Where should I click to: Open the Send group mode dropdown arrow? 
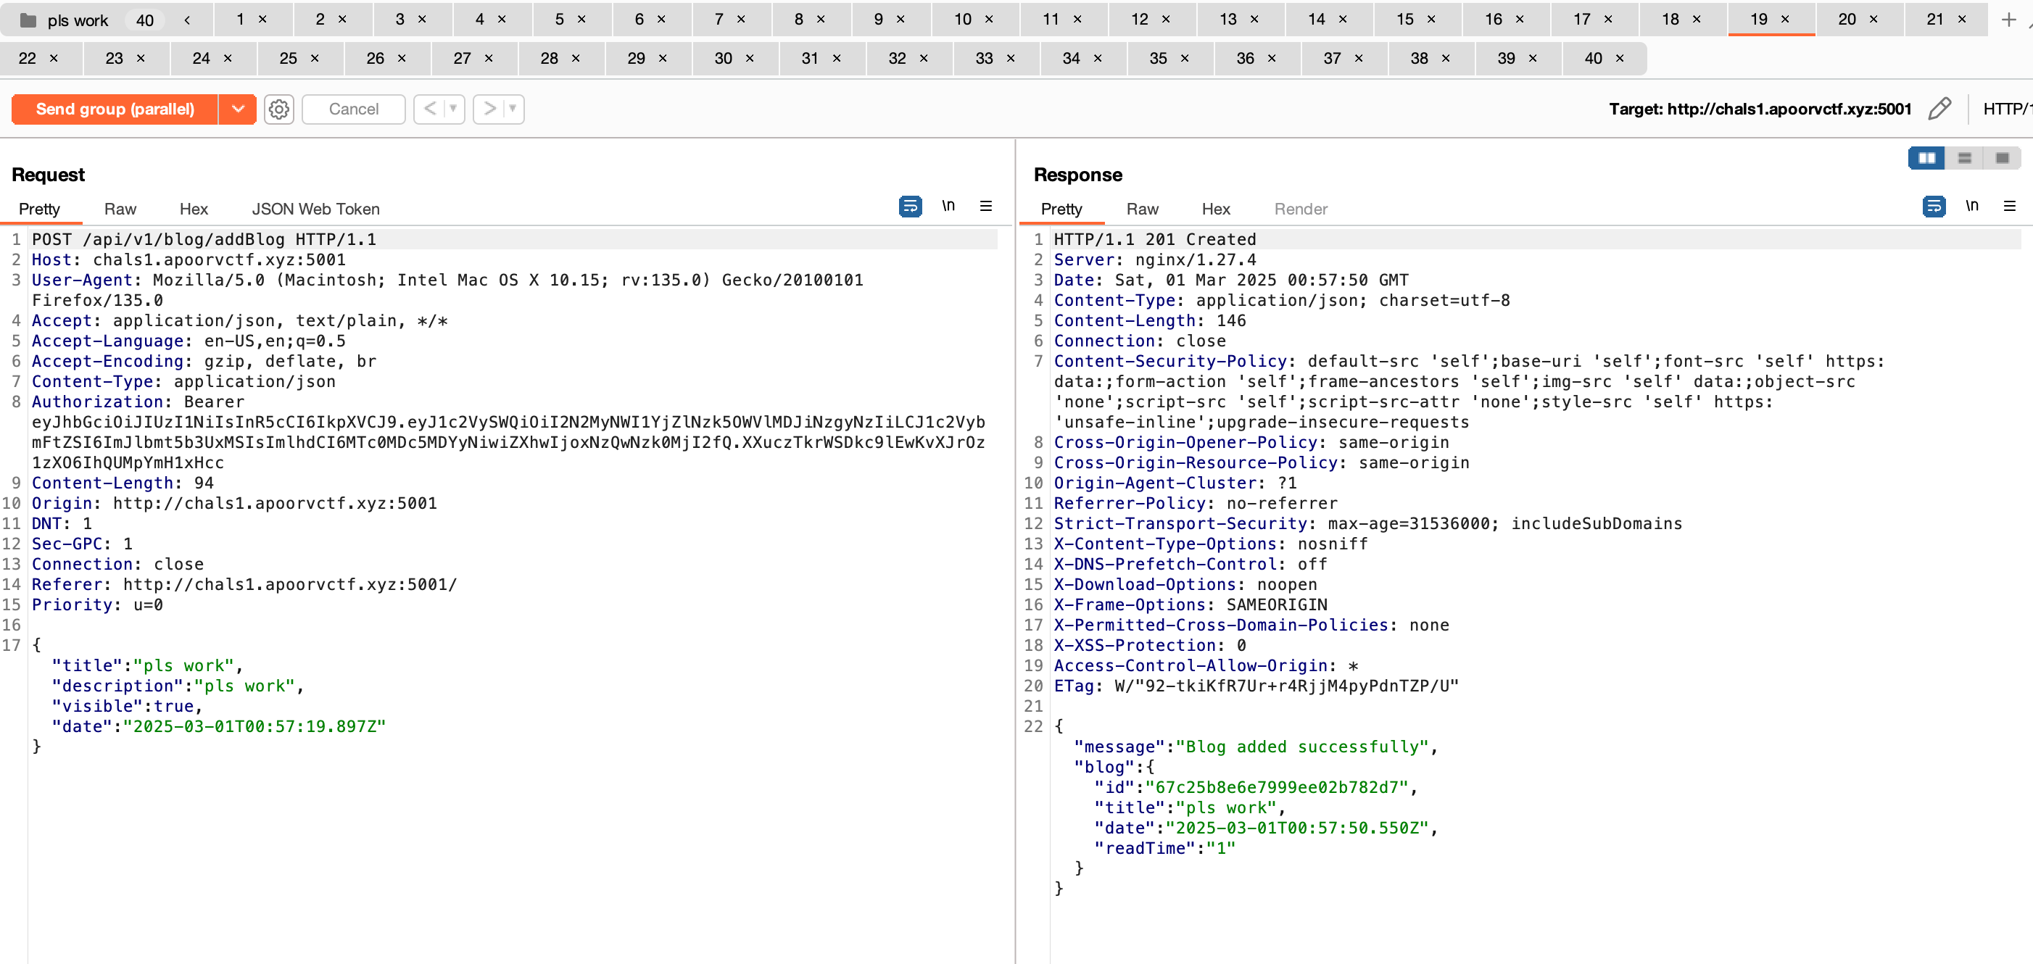238,109
